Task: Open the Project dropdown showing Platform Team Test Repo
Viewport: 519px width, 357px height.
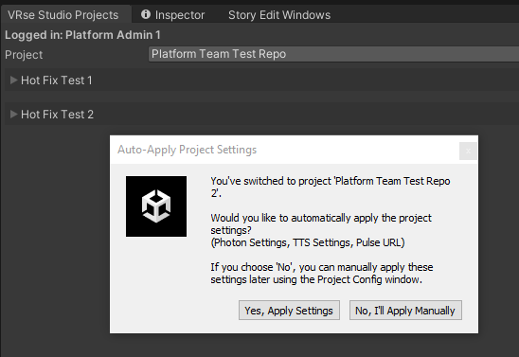Action: (333, 54)
